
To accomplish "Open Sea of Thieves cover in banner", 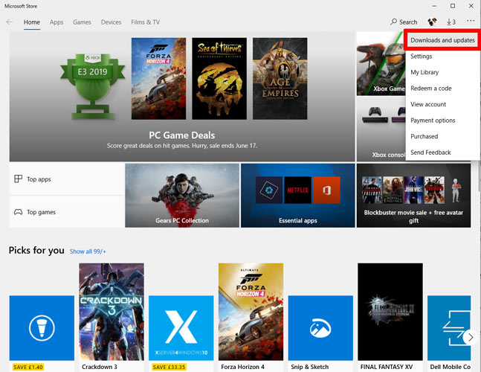I will tap(219, 79).
